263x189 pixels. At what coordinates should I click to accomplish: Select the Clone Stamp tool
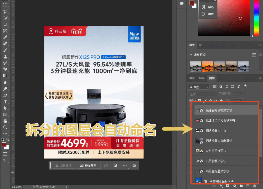5,57
